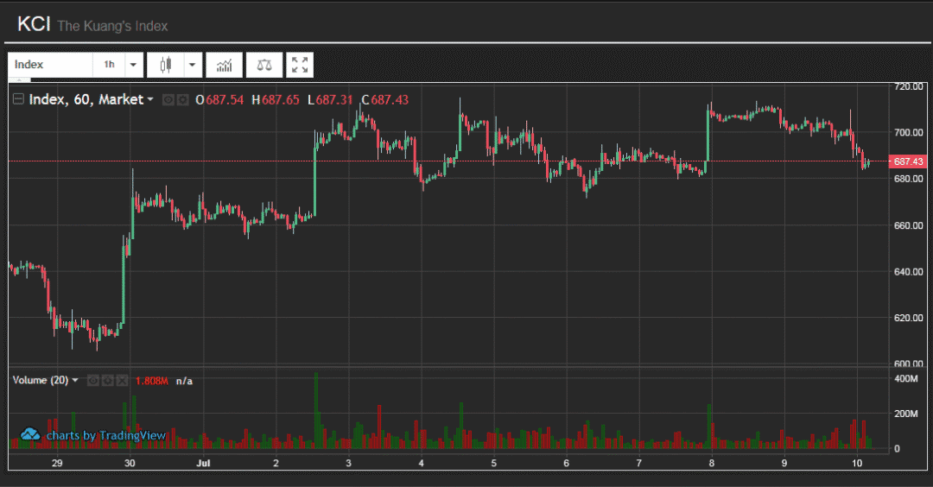The width and height of the screenshot is (933, 487).
Task: Click the 720.00 price axis label
Action: (909, 86)
